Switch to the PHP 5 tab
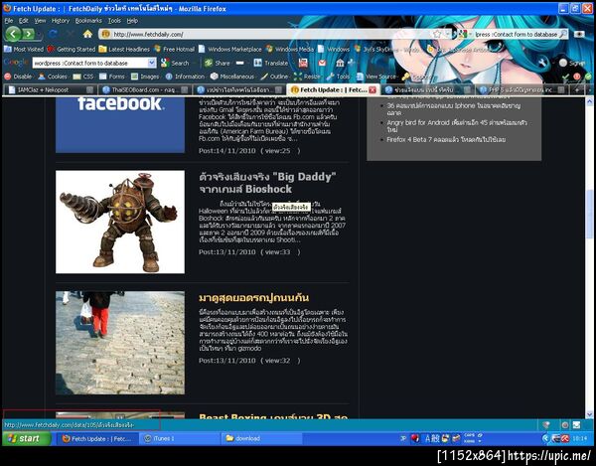The width and height of the screenshot is (596, 466). pos(521,89)
